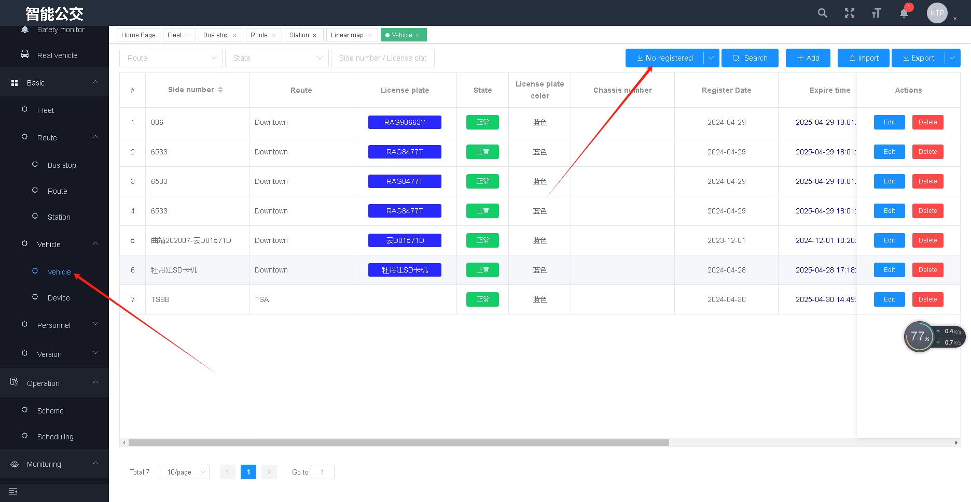Open font size adjustment icon
The width and height of the screenshot is (971, 502).
[x=876, y=13]
